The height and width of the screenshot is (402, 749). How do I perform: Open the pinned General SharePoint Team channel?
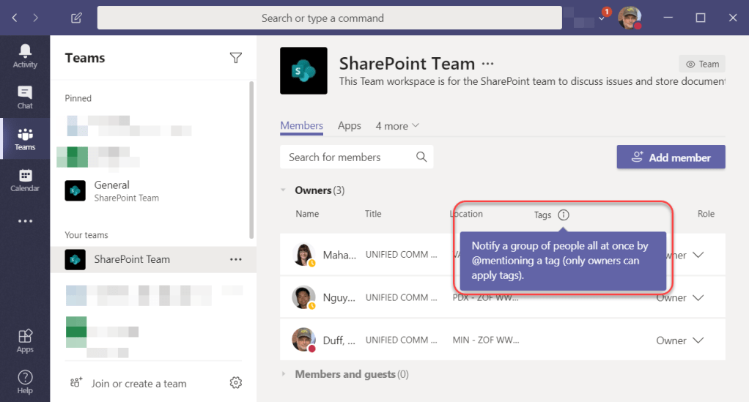tap(153, 191)
